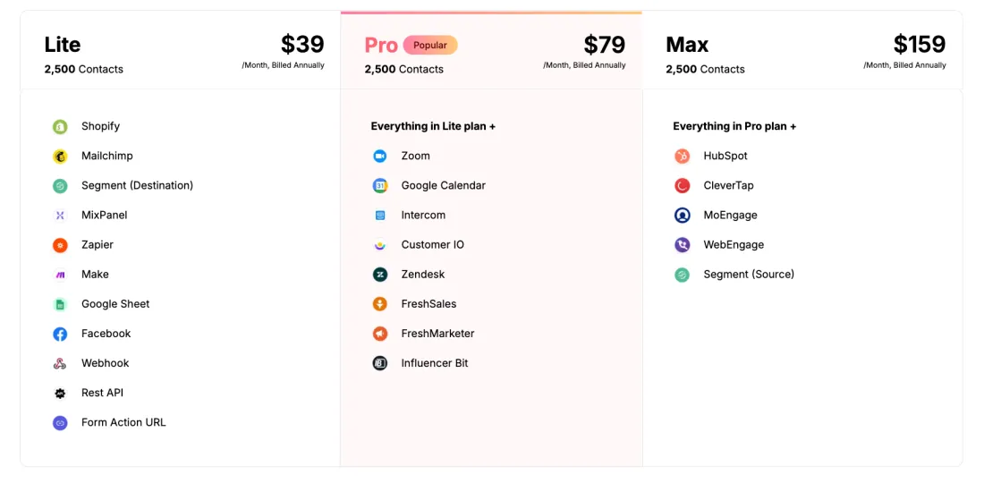Click the WebEngage purple icon
The image size is (984, 483).
(x=683, y=245)
